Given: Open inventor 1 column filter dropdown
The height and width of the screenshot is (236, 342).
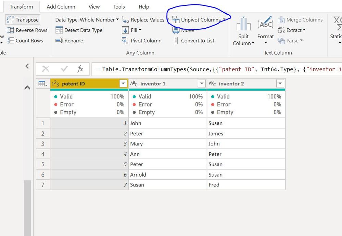Looking at the screenshot, I should click(202, 84).
